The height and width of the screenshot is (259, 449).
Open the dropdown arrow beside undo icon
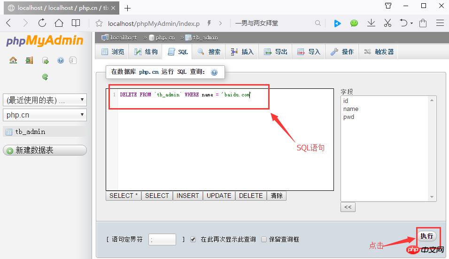(x=411, y=23)
